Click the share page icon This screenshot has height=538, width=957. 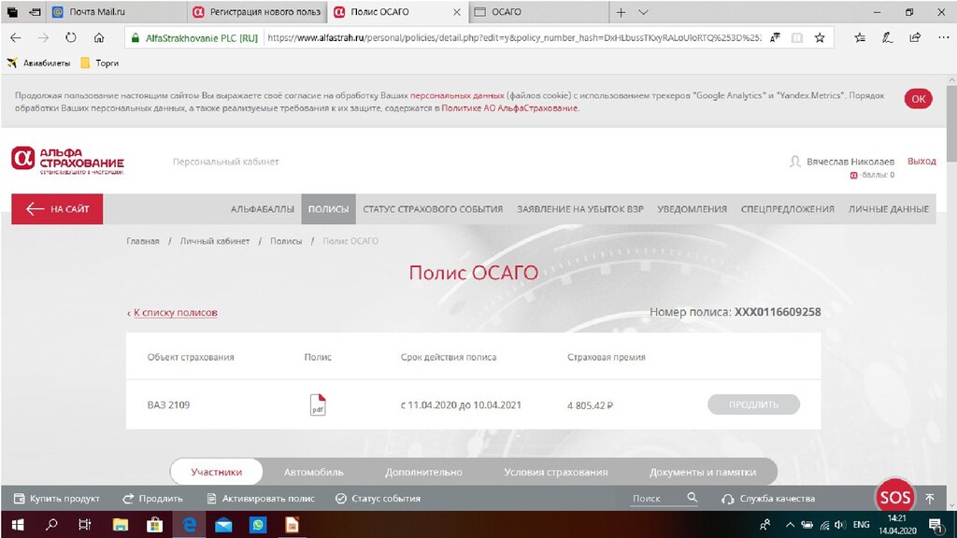pos(915,37)
